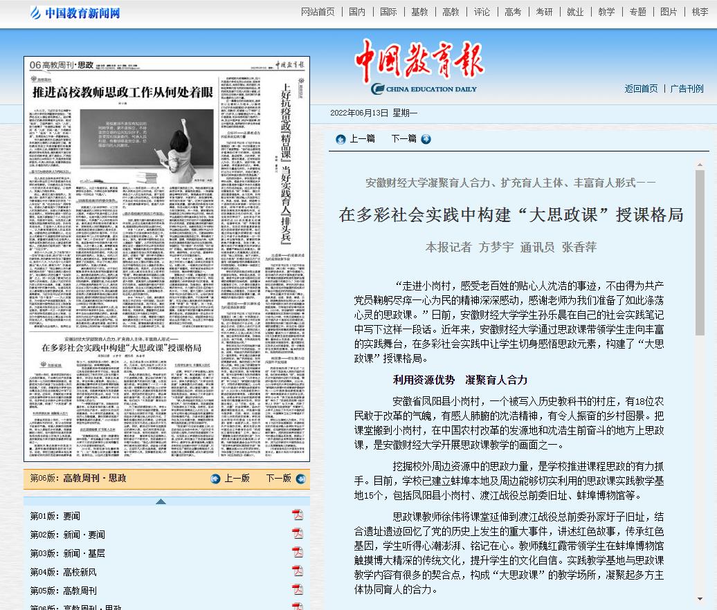
Task: Open the 广告刊例 link
Action: [x=687, y=89]
